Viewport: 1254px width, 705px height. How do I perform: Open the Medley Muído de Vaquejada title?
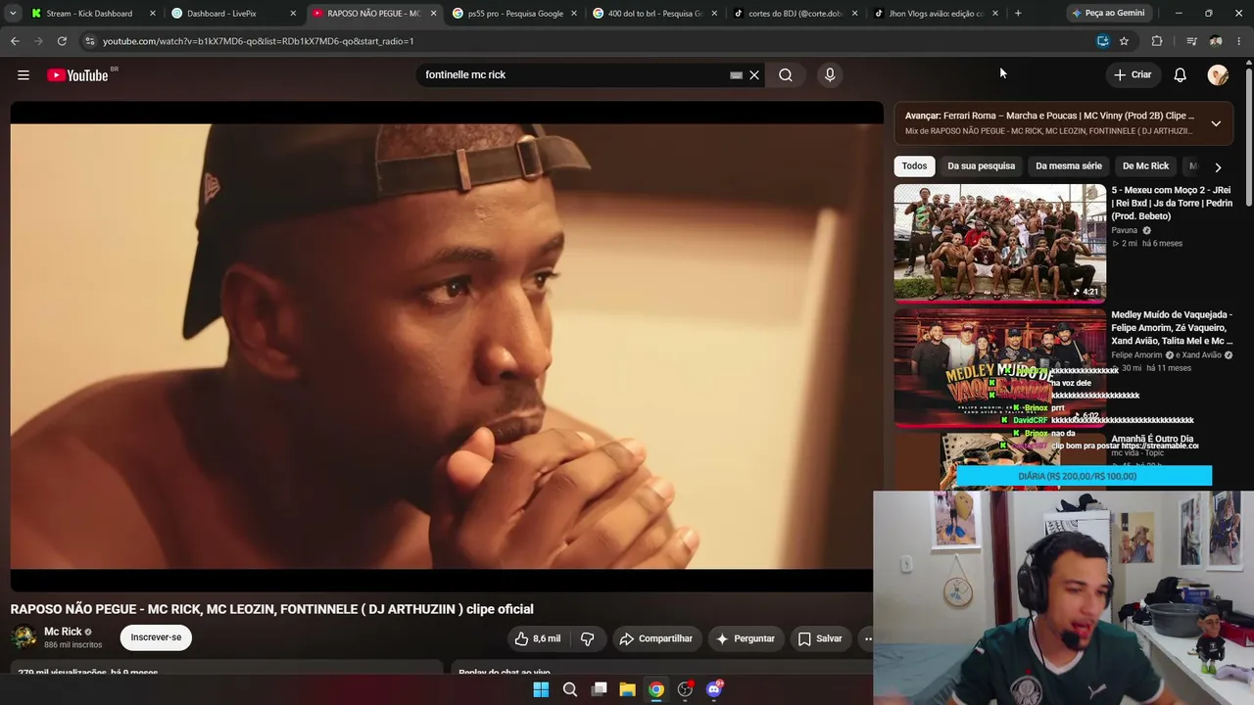[x=1172, y=328]
